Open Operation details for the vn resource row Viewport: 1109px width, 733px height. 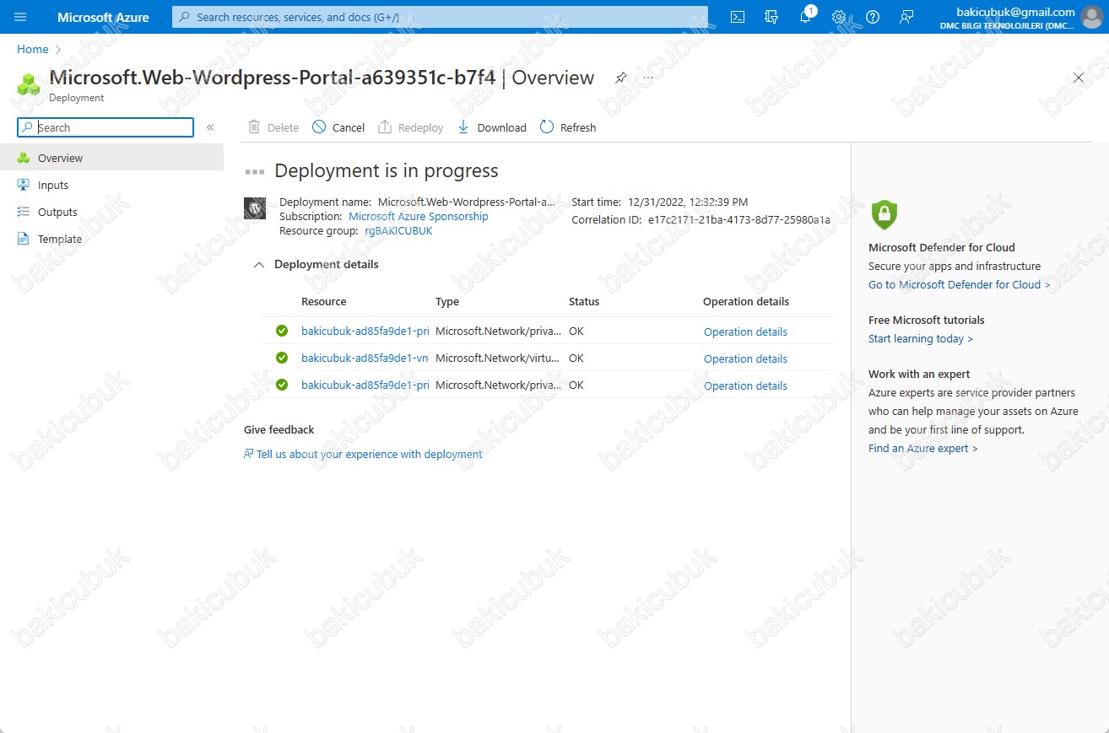(745, 358)
